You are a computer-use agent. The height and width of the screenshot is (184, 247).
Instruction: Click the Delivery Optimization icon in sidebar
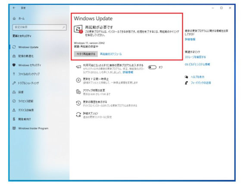click(14, 56)
